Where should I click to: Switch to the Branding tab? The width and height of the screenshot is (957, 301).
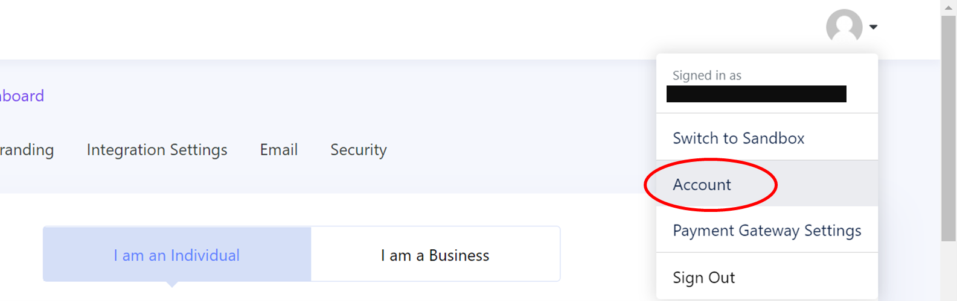[x=27, y=149]
